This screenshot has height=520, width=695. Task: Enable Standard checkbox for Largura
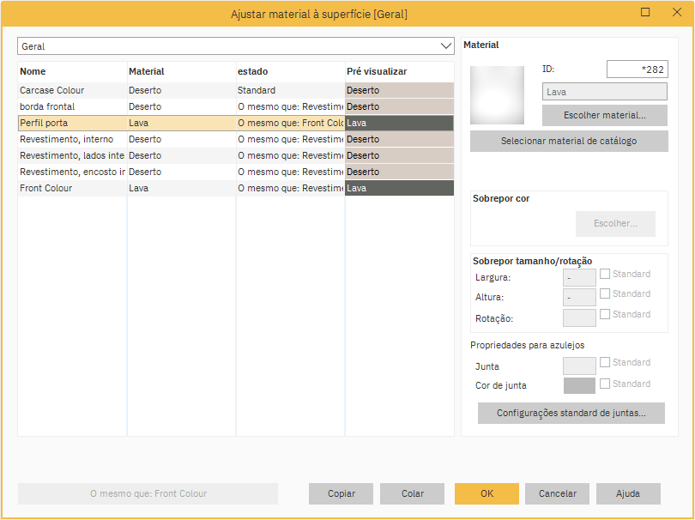[605, 275]
